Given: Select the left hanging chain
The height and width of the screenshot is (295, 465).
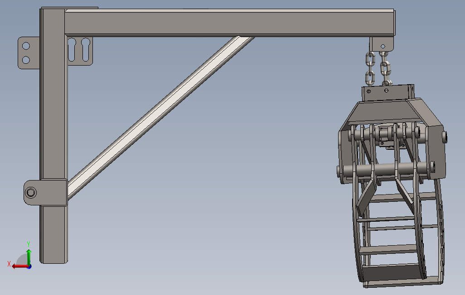Looking at the screenshot, I should click(370, 69).
